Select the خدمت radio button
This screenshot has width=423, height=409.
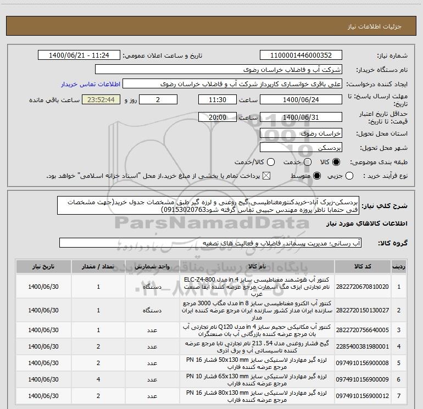coord(308,162)
